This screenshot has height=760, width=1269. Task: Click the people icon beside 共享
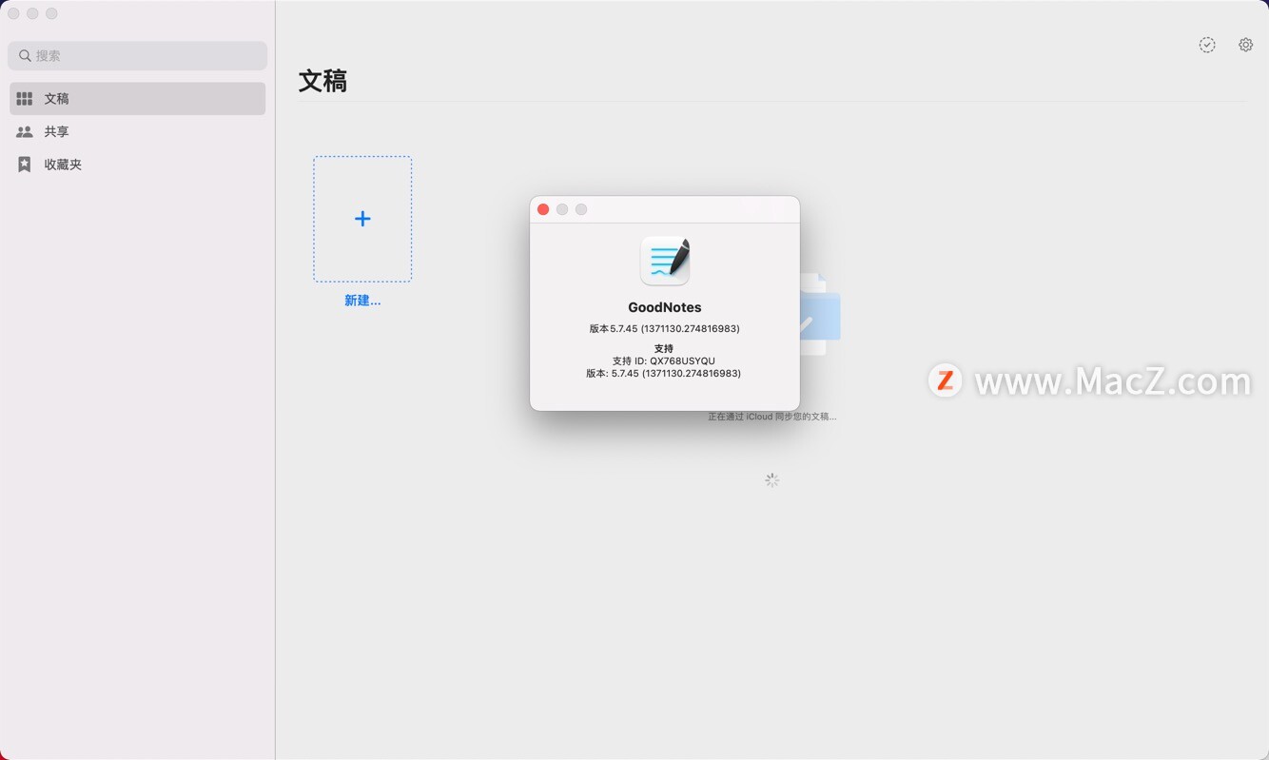[25, 132]
